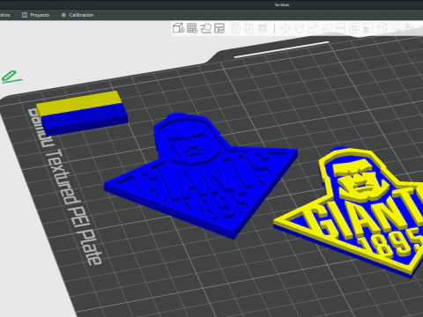Switch to the Calibración tab
423x317 pixels.
pos(78,15)
